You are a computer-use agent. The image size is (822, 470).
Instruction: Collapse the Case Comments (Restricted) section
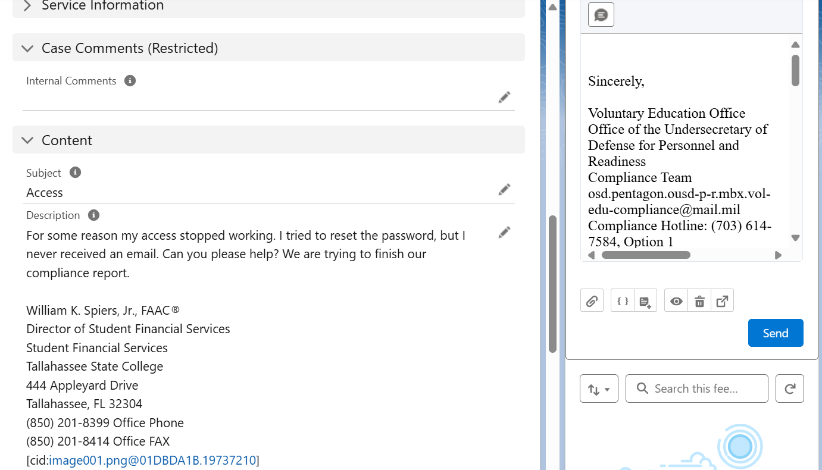[27, 49]
